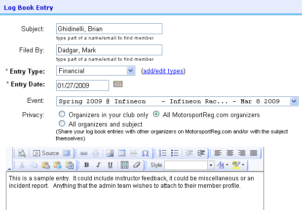This screenshot has height=210, width=302.
Task: Align text left
Action: (x=218, y=153)
